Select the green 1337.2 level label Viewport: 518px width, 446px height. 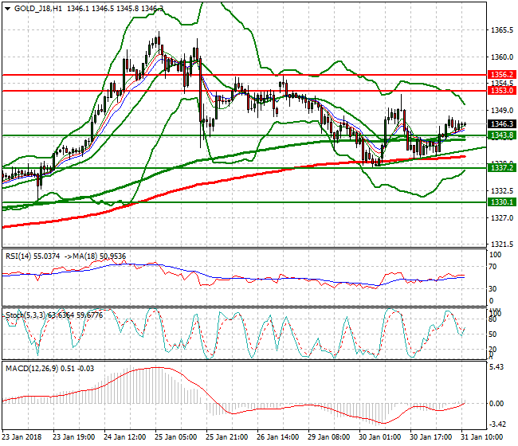[x=501, y=168]
